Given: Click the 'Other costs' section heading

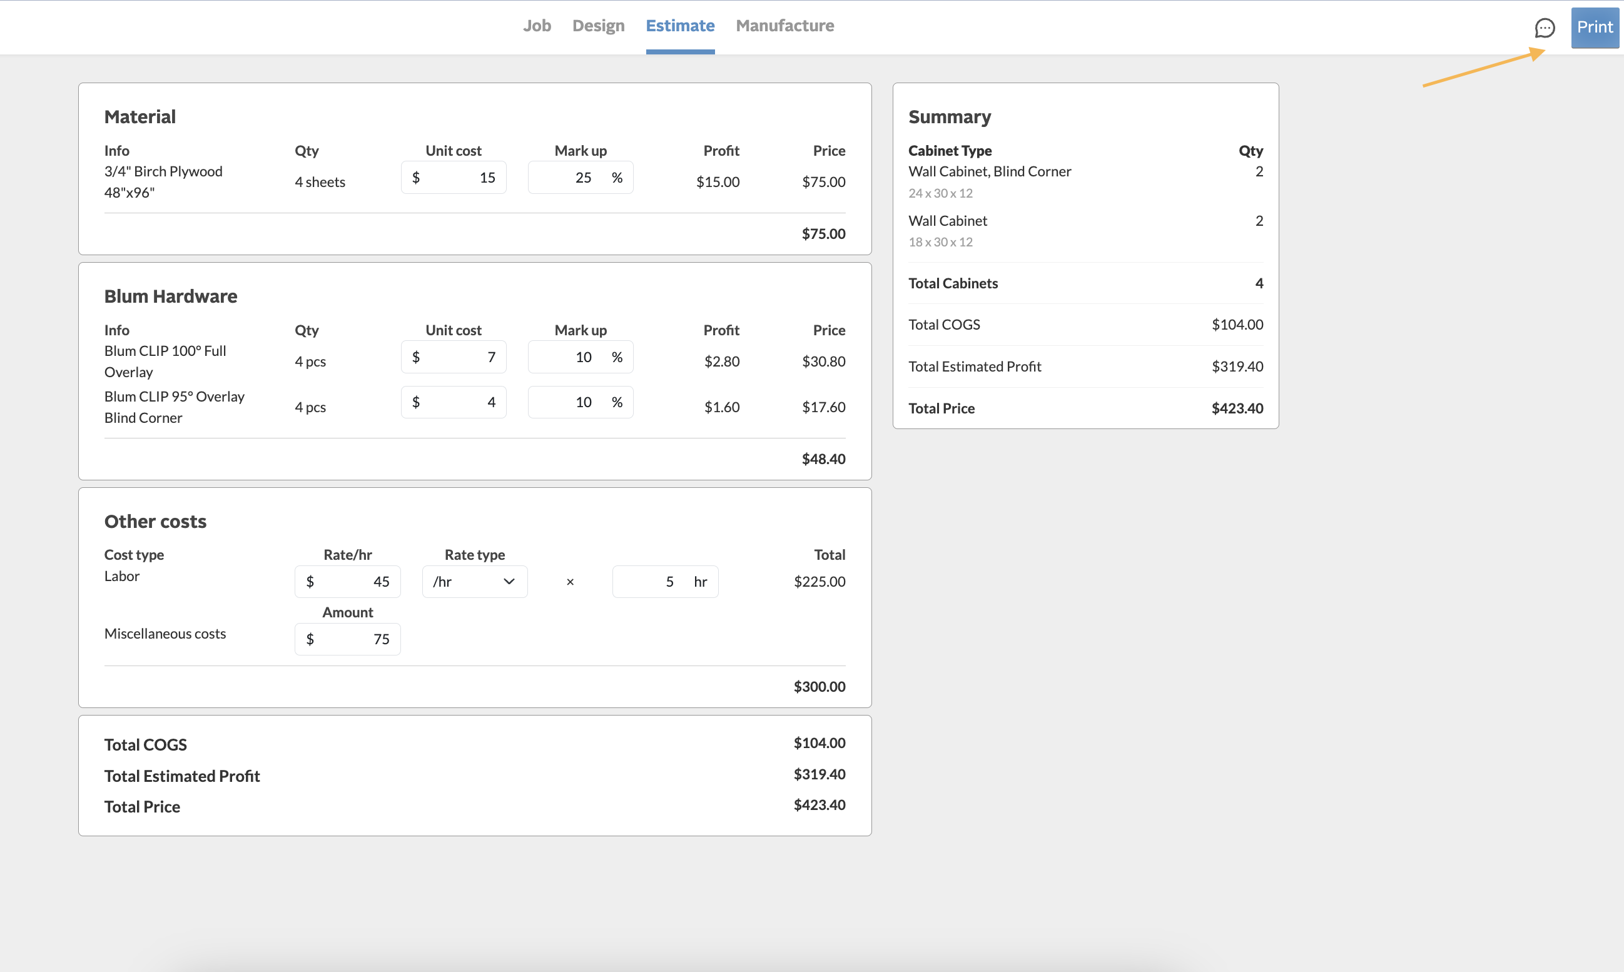Looking at the screenshot, I should click(x=155, y=522).
